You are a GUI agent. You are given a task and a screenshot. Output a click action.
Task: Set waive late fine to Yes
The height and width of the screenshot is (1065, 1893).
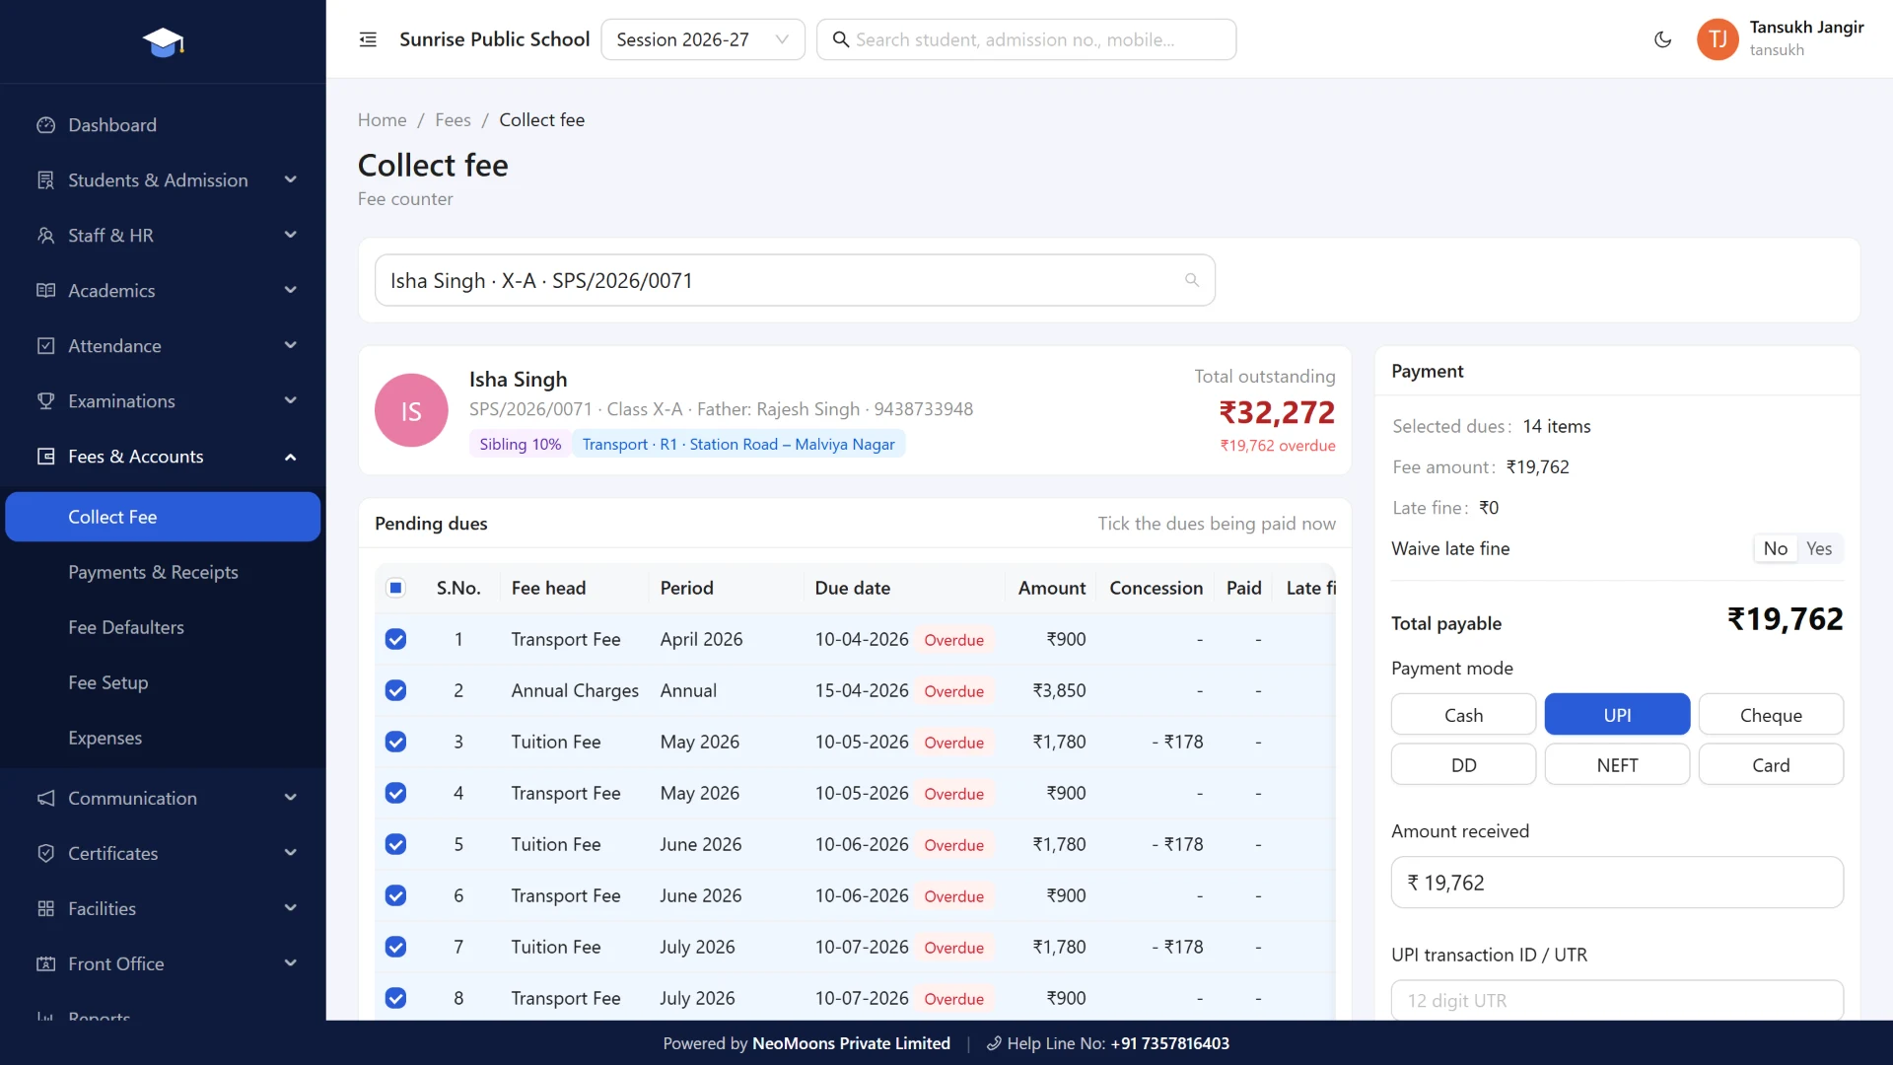1819,548
